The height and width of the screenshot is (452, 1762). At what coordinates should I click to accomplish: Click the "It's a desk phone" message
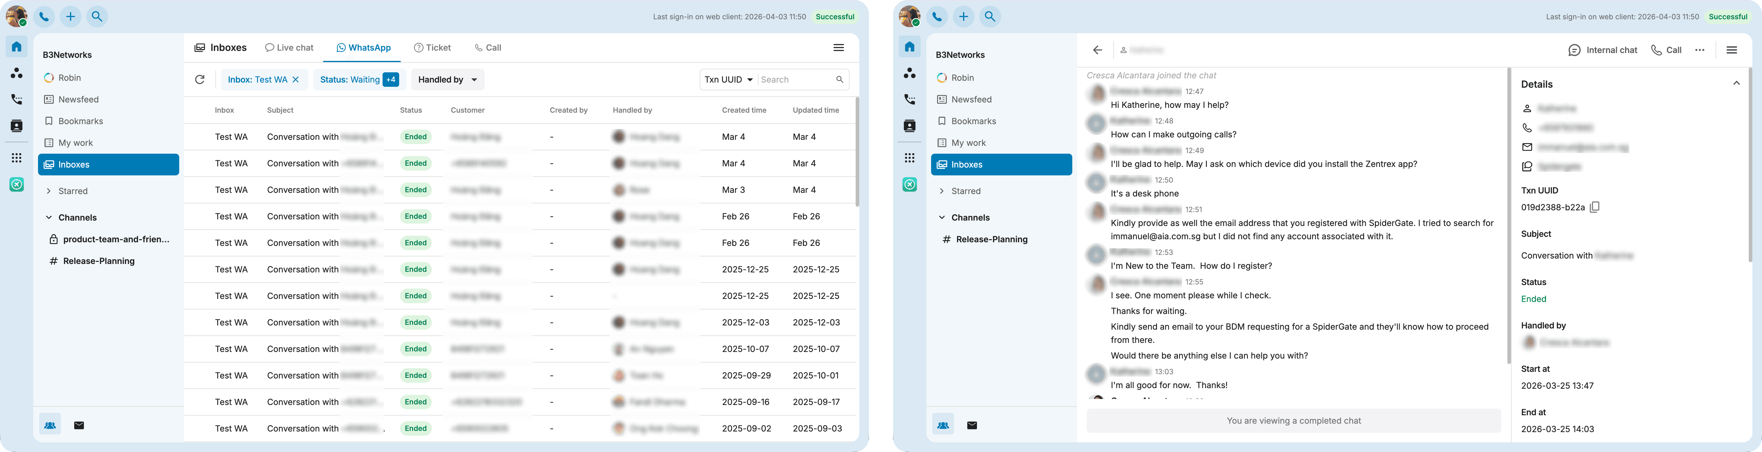(x=1145, y=194)
